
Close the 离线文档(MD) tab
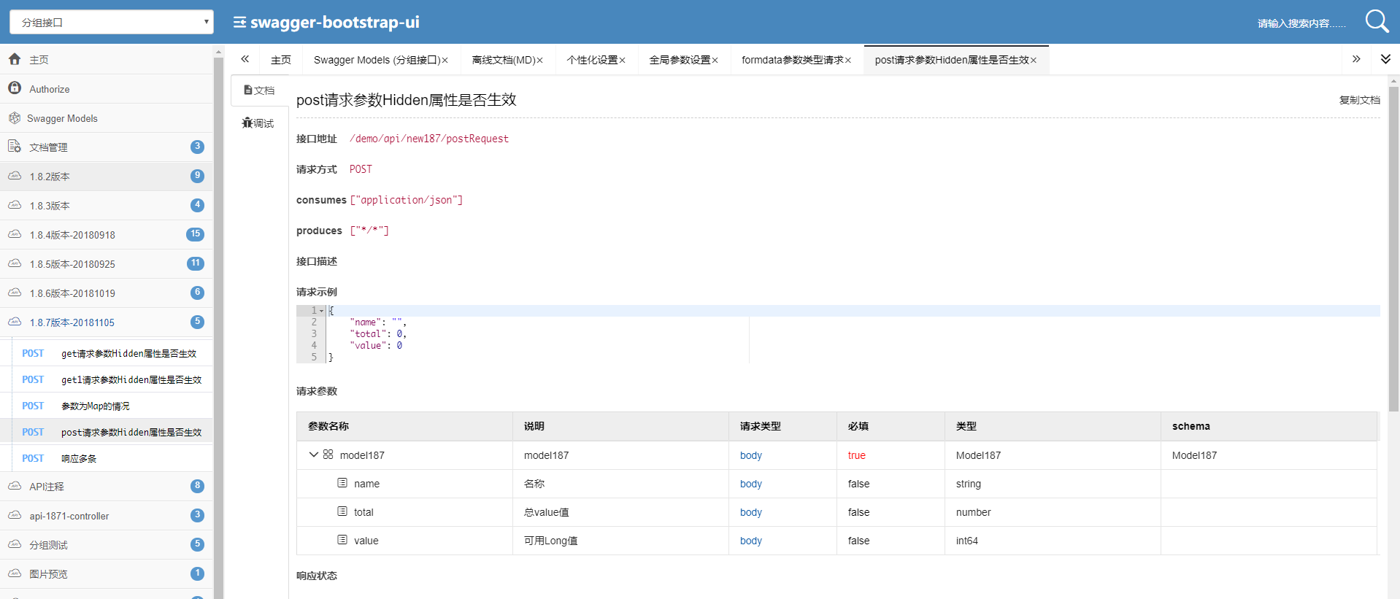point(540,61)
